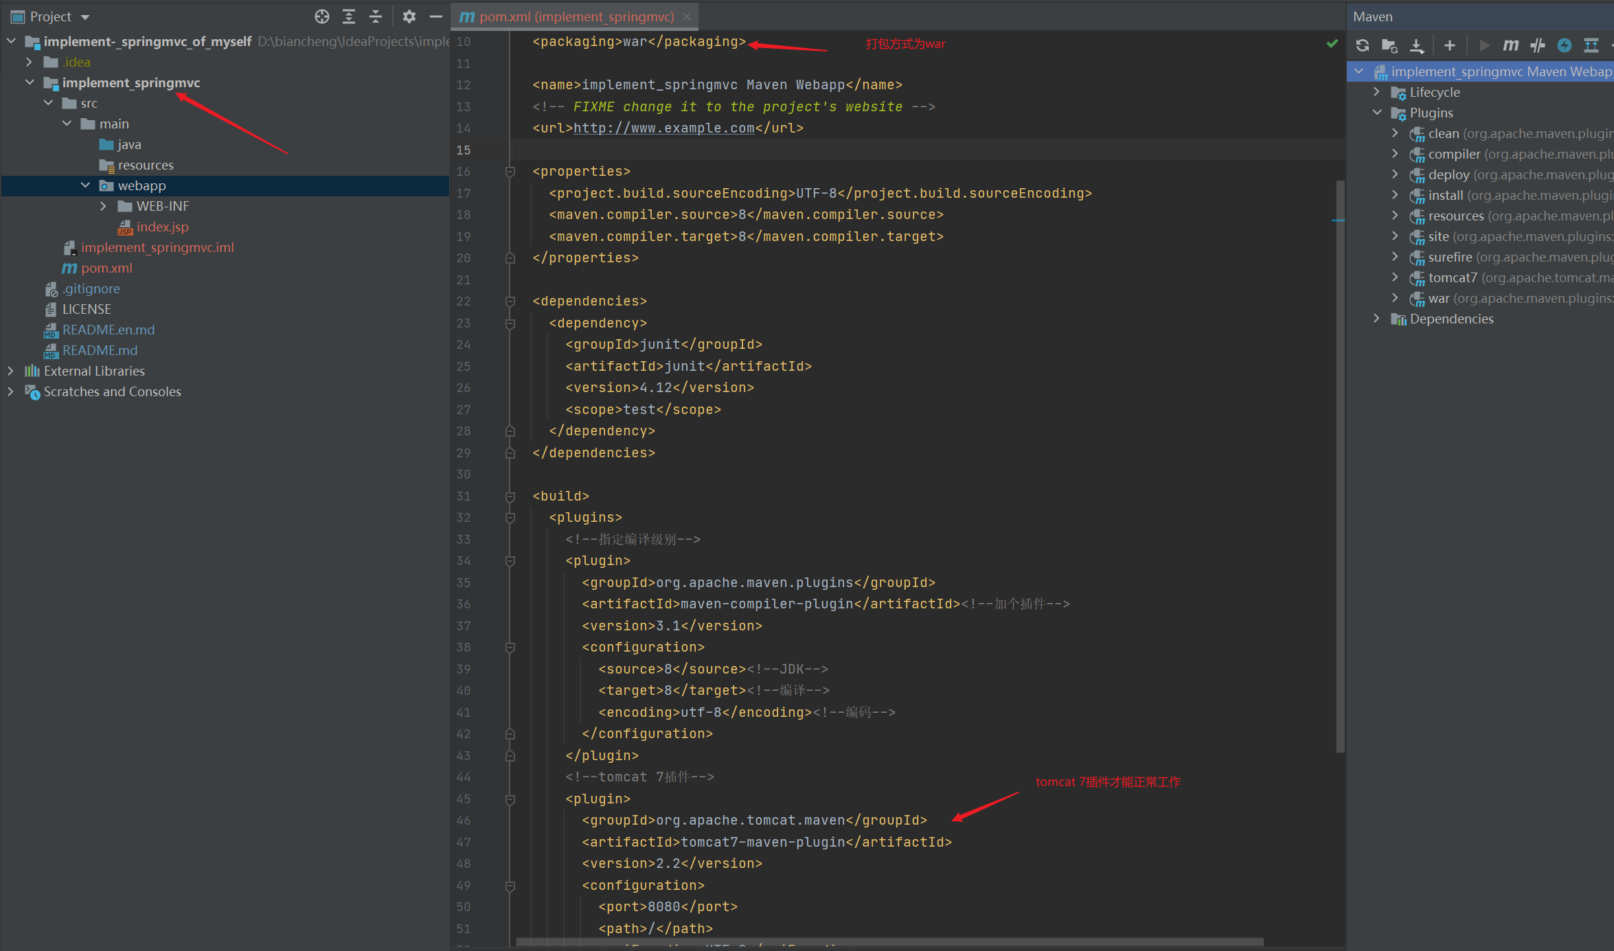This screenshot has height=951, width=1614.
Task: Open index.jsp in project tree
Action: [162, 227]
